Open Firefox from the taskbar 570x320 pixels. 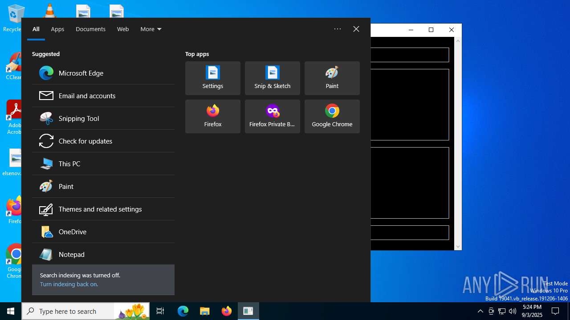(227, 311)
